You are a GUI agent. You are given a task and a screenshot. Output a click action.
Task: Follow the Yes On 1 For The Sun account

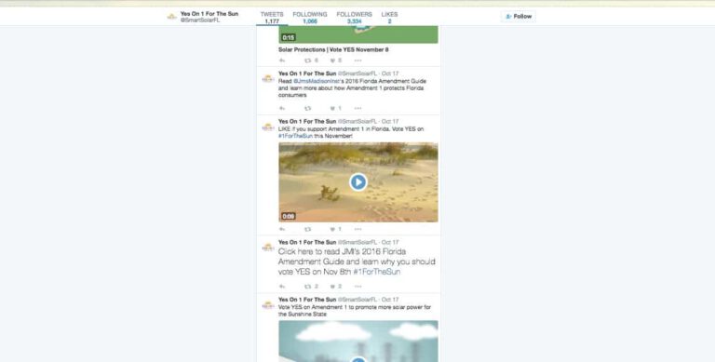pyautogui.click(x=519, y=17)
